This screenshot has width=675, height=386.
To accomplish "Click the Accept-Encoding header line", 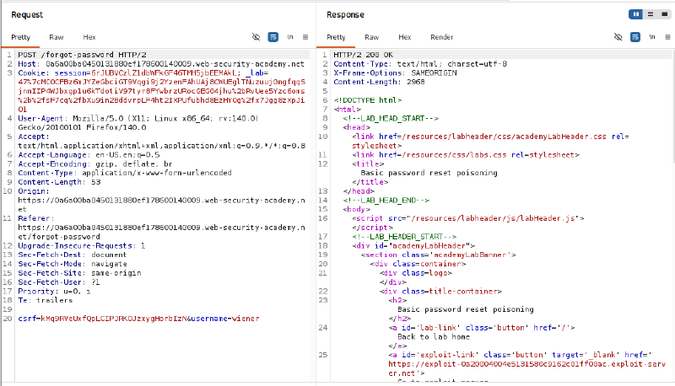I will tap(94, 164).
